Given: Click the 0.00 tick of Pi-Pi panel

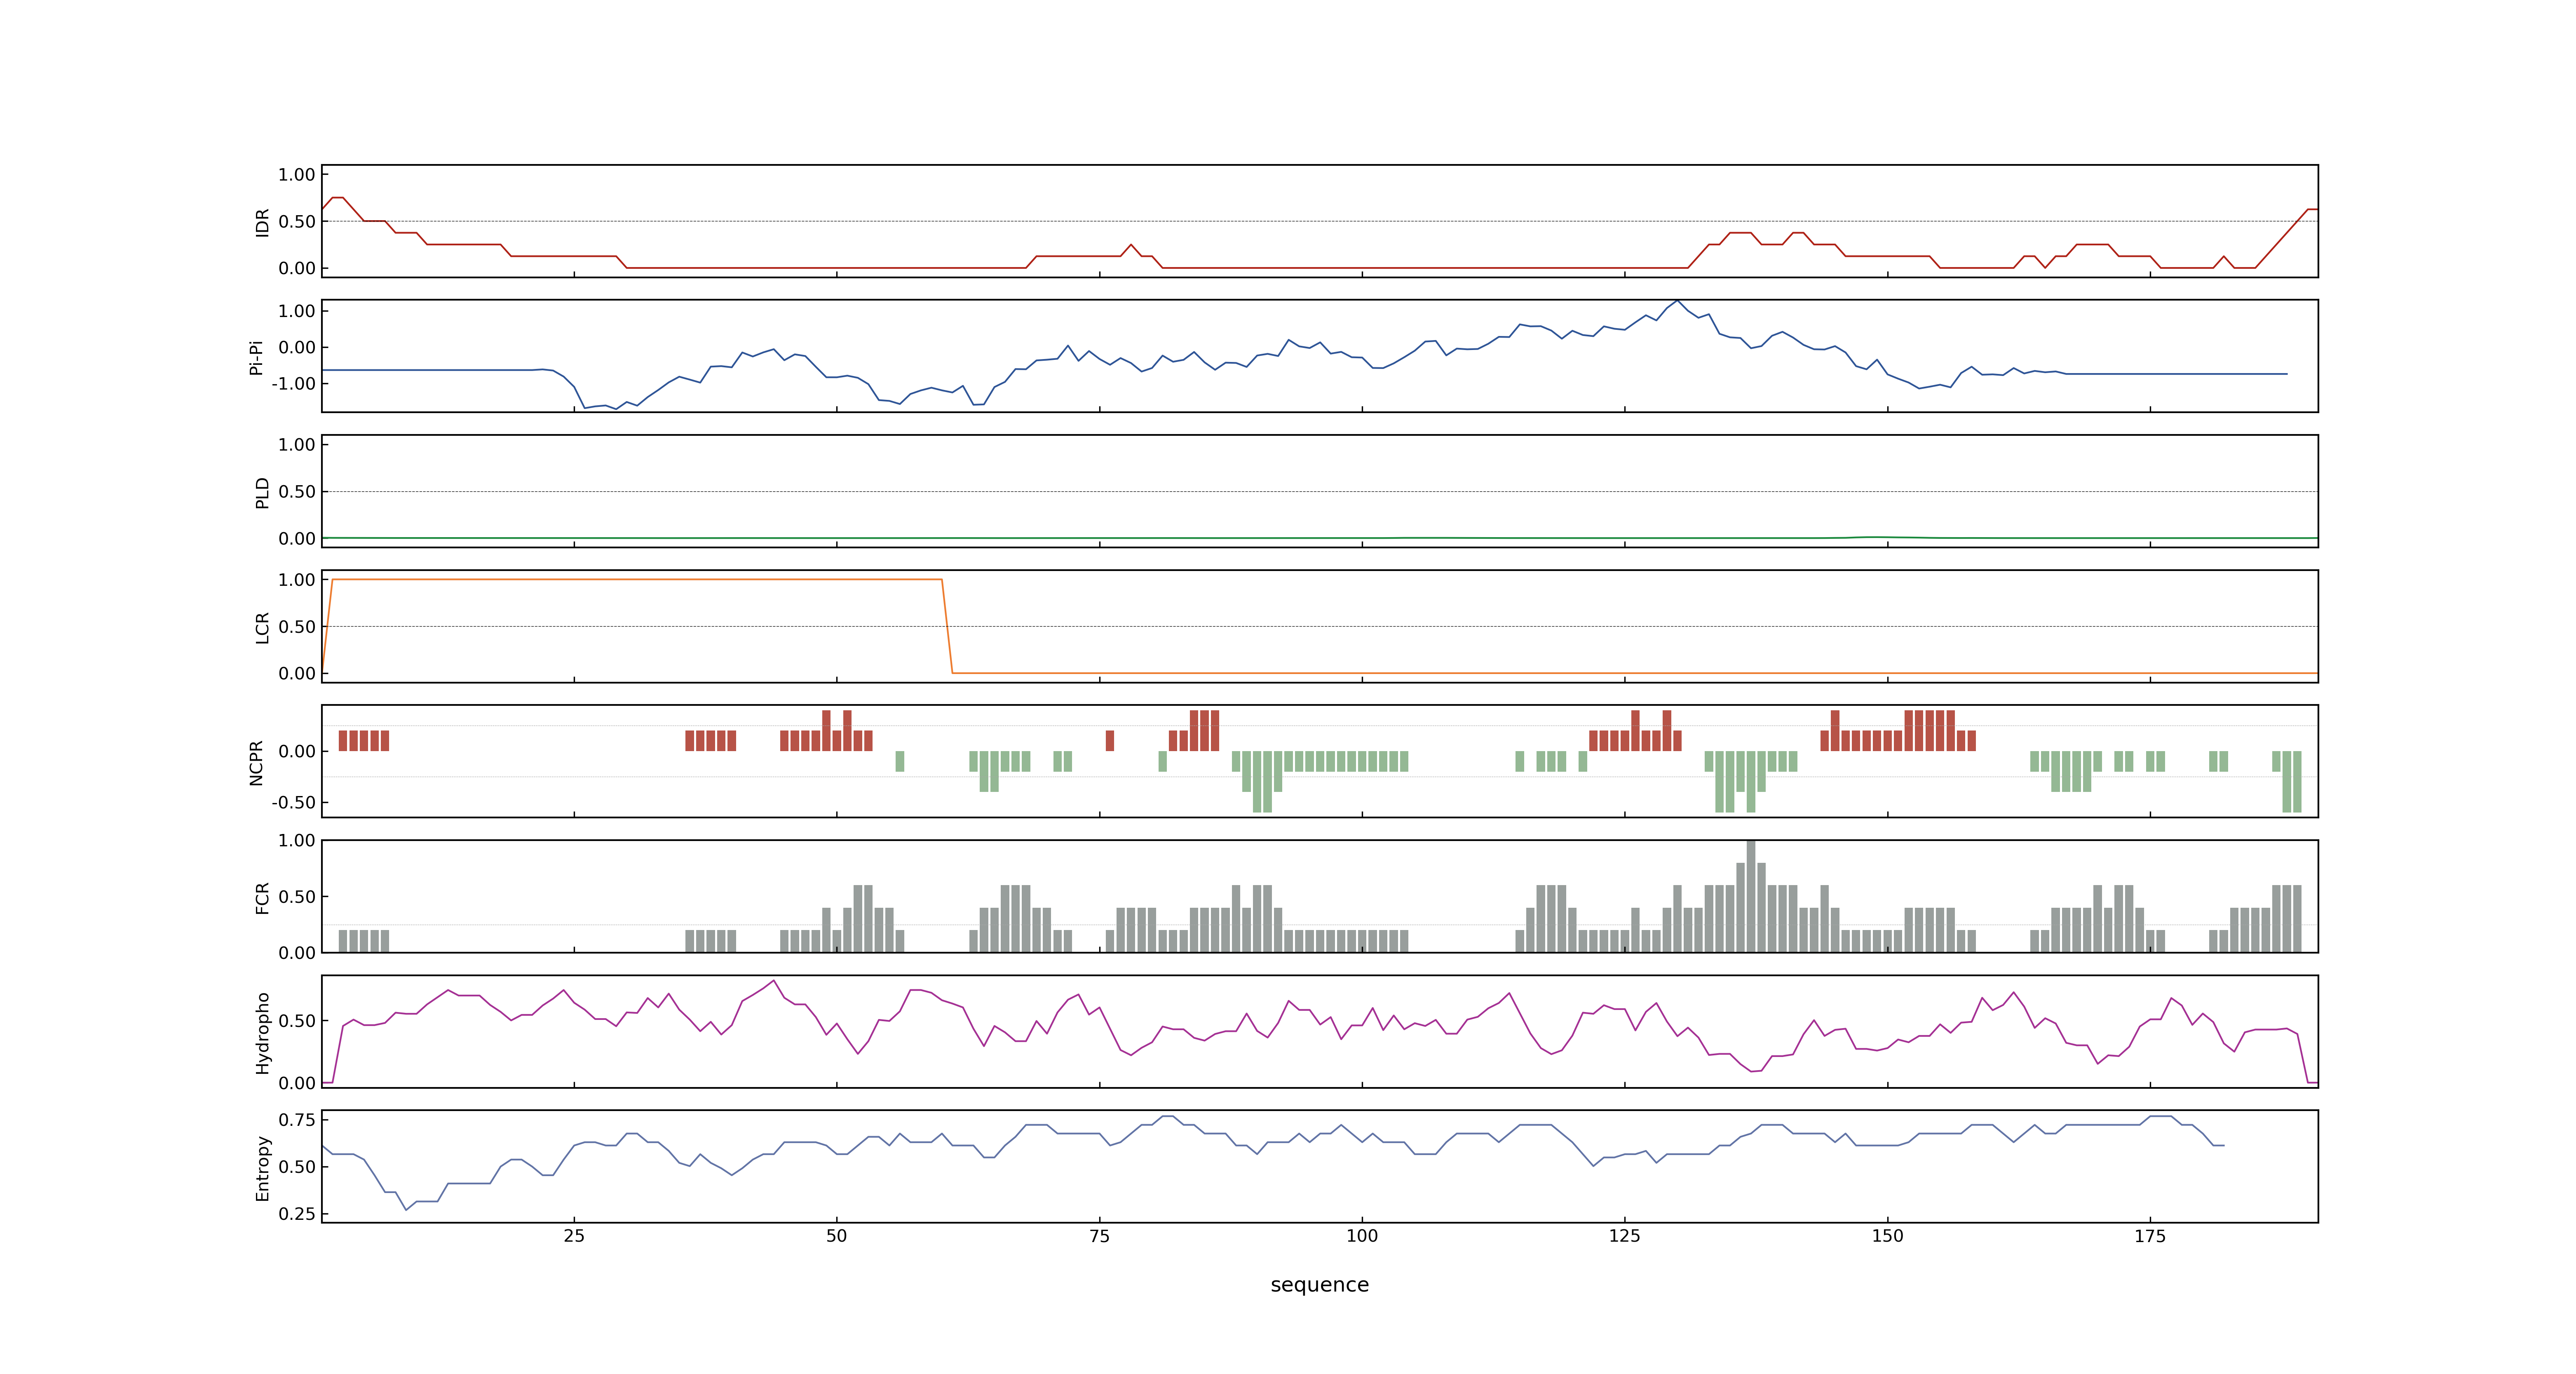Looking at the screenshot, I should pyautogui.click(x=297, y=348).
